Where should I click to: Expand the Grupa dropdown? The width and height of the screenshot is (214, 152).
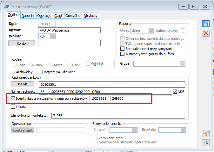pos(183,64)
